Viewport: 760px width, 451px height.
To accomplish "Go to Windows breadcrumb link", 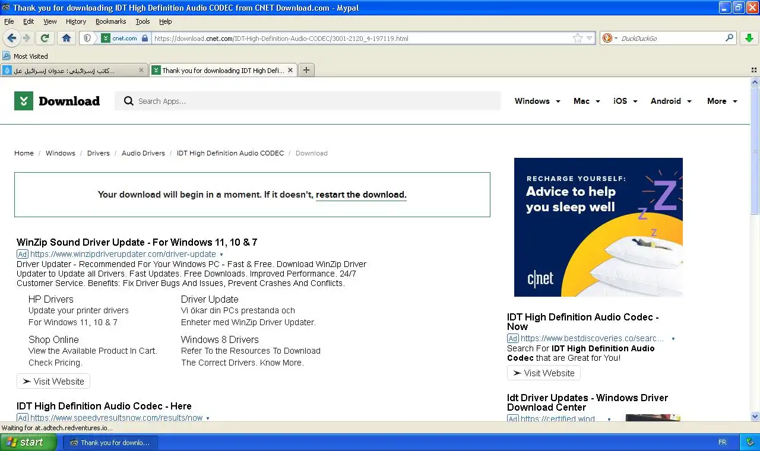I will pos(61,153).
